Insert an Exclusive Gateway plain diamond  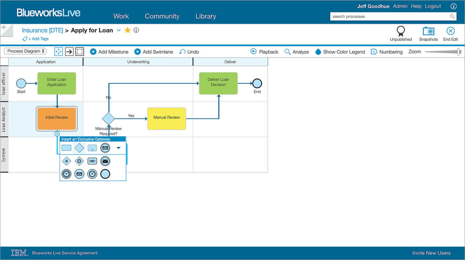coord(79,148)
